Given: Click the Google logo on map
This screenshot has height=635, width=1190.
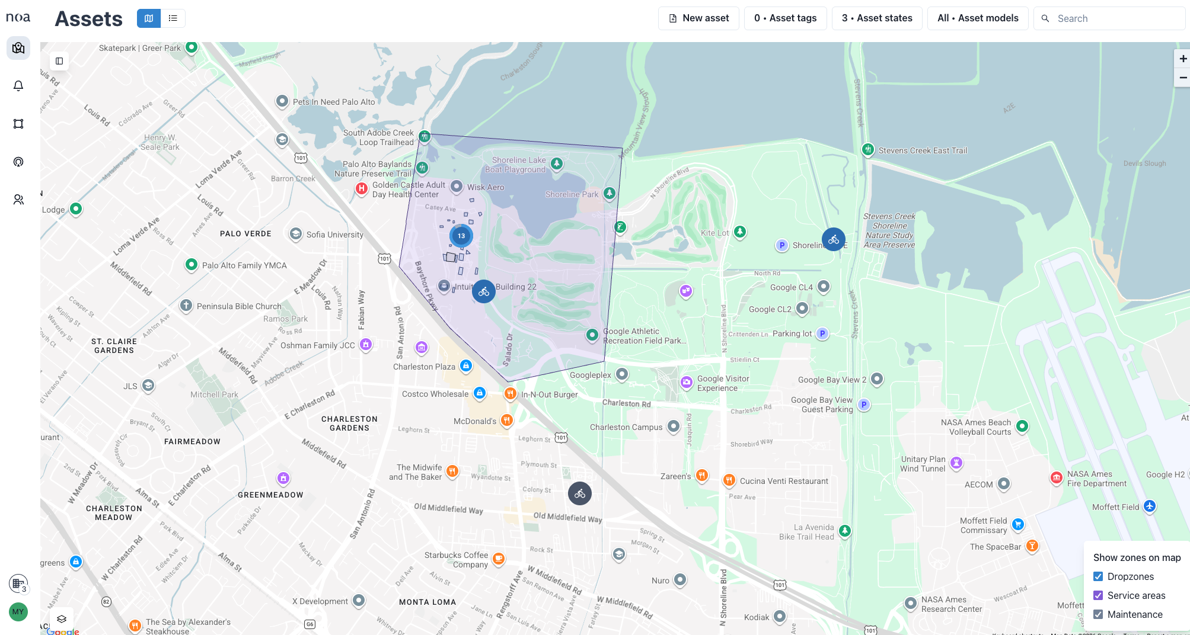Looking at the screenshot, I should point(62,631).
